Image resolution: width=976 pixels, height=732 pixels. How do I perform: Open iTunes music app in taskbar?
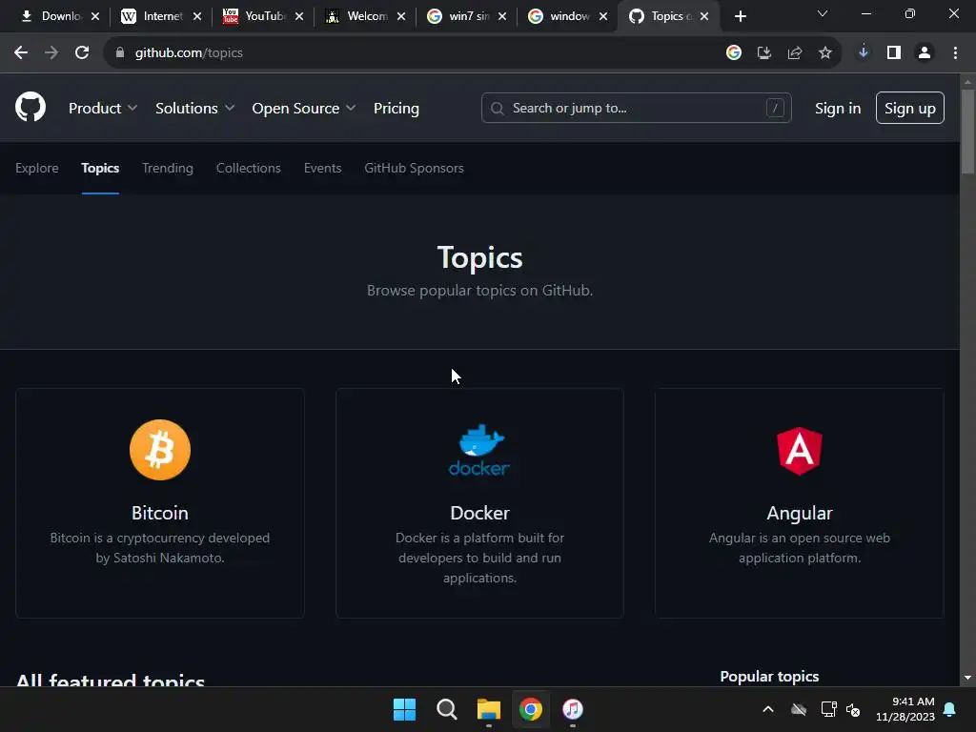click(x=573, y=709)
